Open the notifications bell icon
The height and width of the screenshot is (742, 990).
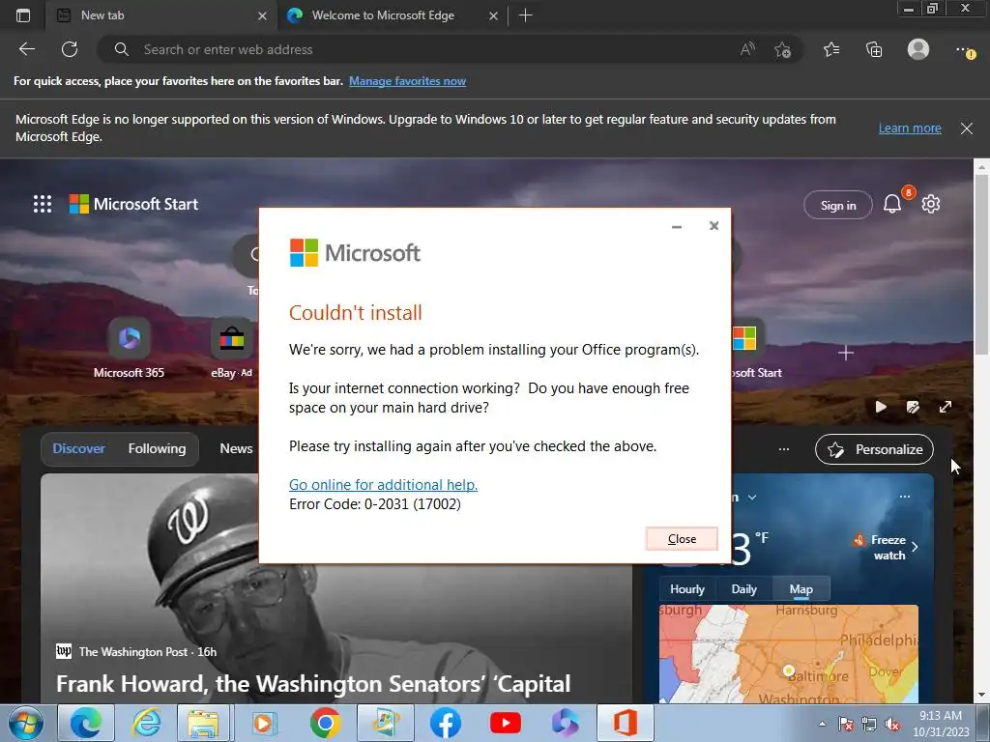pyautogui.click(x=892, y=204)
